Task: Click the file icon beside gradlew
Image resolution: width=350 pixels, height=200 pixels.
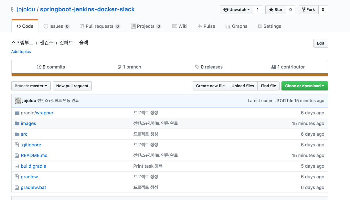Action: pyautogui.click(x=17, y=177)
